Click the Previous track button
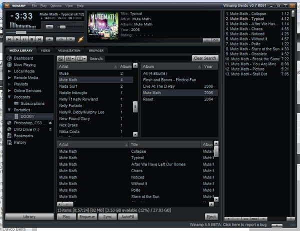 point(9,39)
